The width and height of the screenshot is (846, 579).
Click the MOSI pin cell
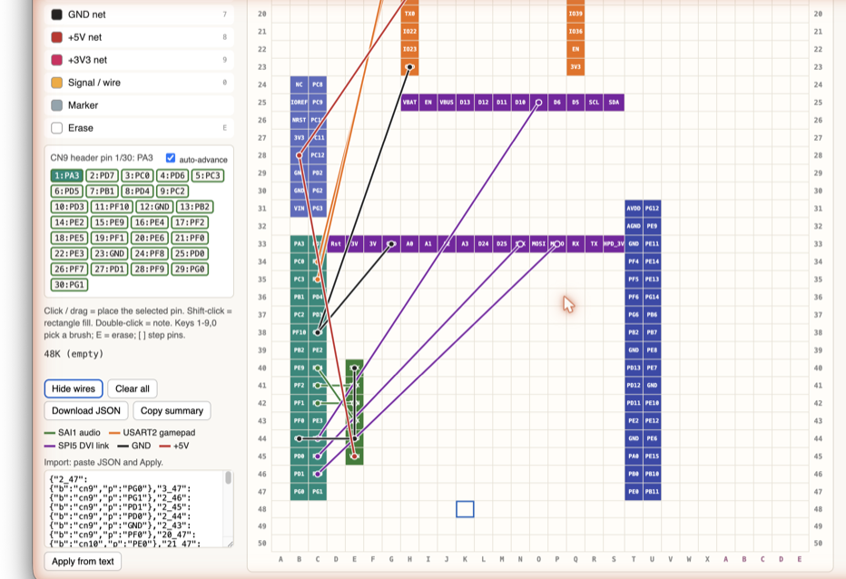pos(538,244)
